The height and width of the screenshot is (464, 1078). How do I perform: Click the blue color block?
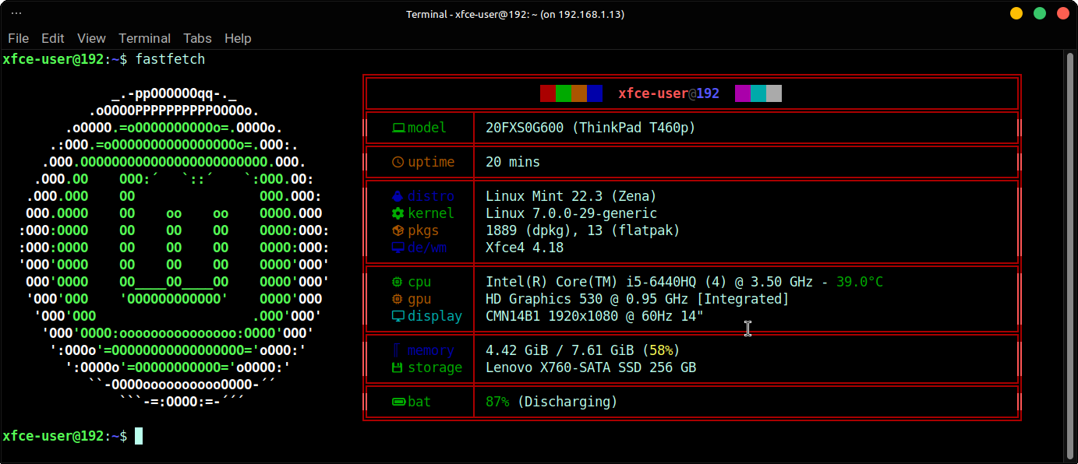(595, 93)
